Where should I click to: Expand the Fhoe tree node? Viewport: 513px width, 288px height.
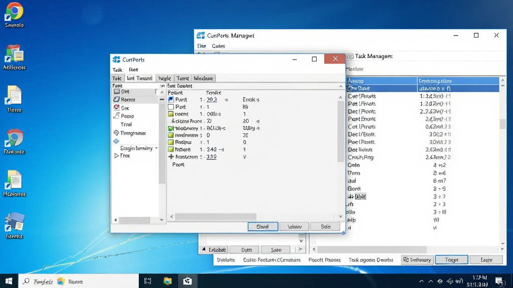[x=116, y=156]
